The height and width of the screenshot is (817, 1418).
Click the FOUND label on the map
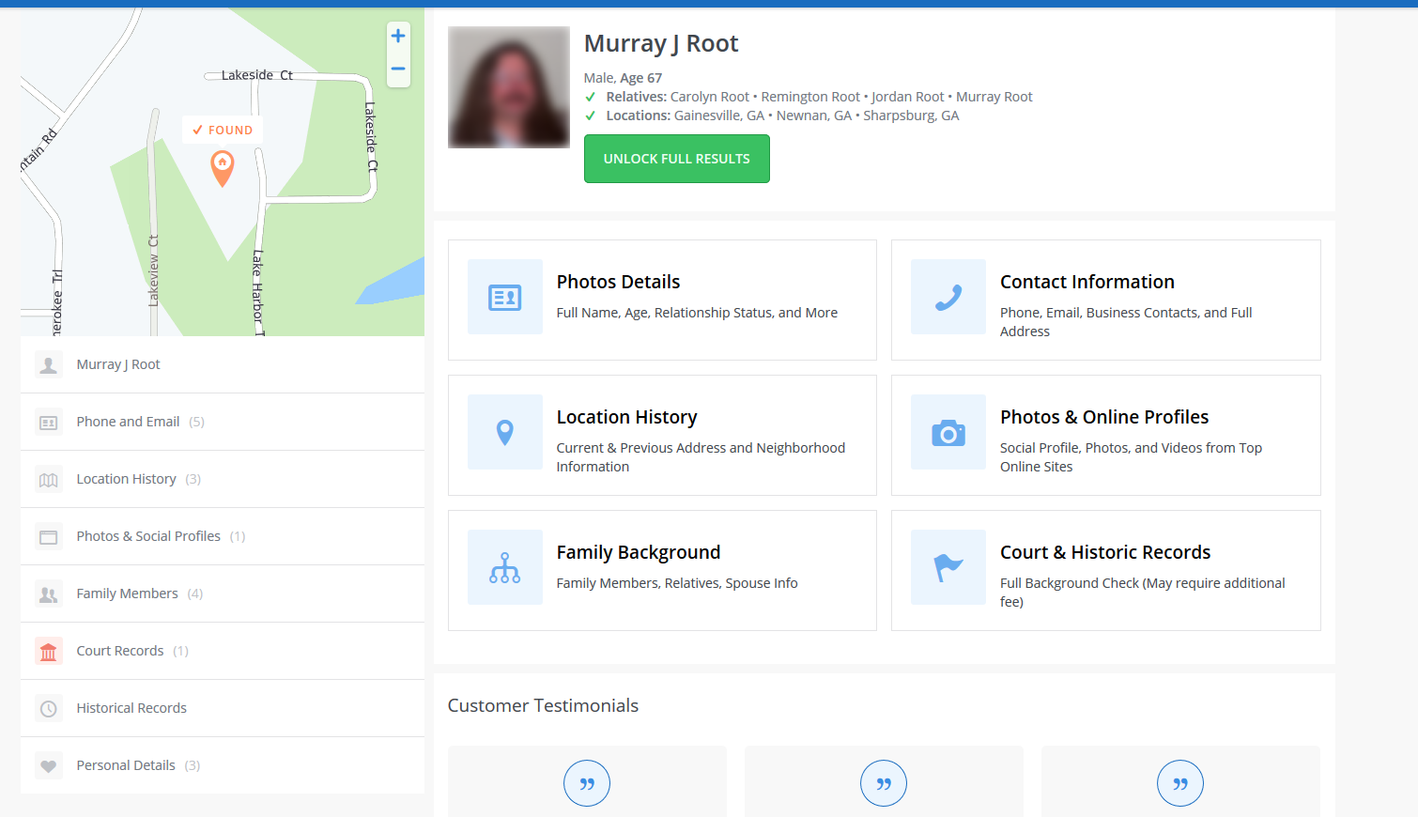coord(223,131)
